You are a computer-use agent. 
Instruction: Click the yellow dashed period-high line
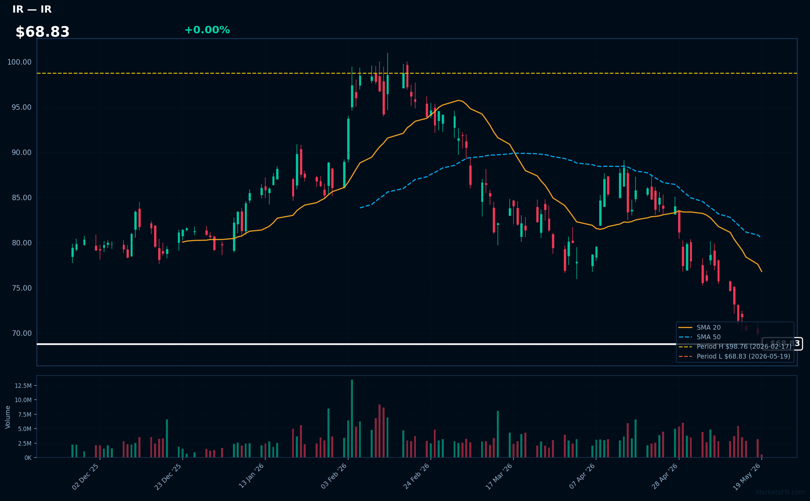tap(417, 73)
